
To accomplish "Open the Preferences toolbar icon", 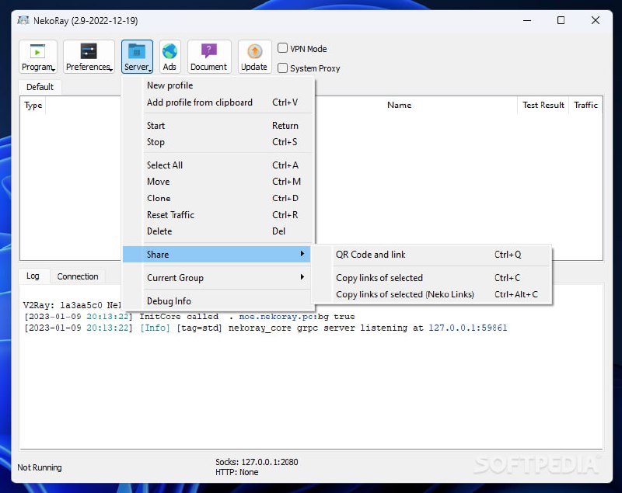I will tap(89, 52).
